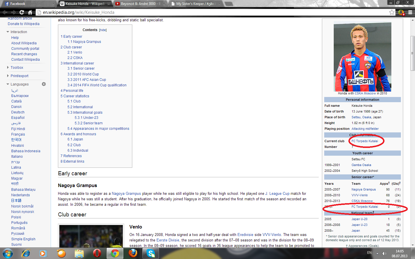This screenshot has width=415, height=259.
Task: Open Windows Media Player from taskbar
Action: coord(43,253)
